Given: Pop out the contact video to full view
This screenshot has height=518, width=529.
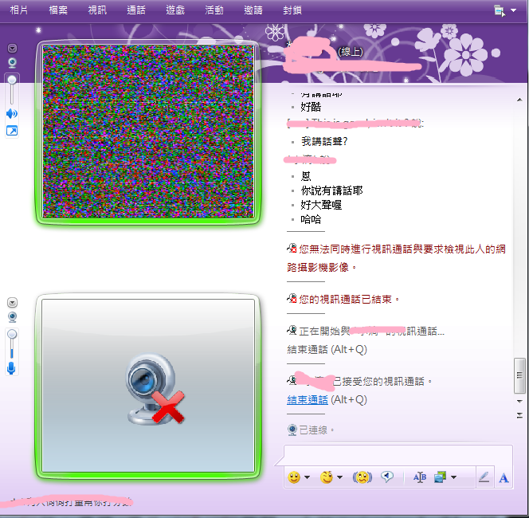Looking at the screenshot, I should (12, 131).
